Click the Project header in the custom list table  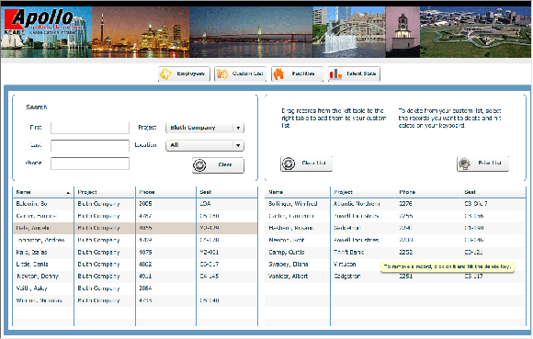[363, 192]
